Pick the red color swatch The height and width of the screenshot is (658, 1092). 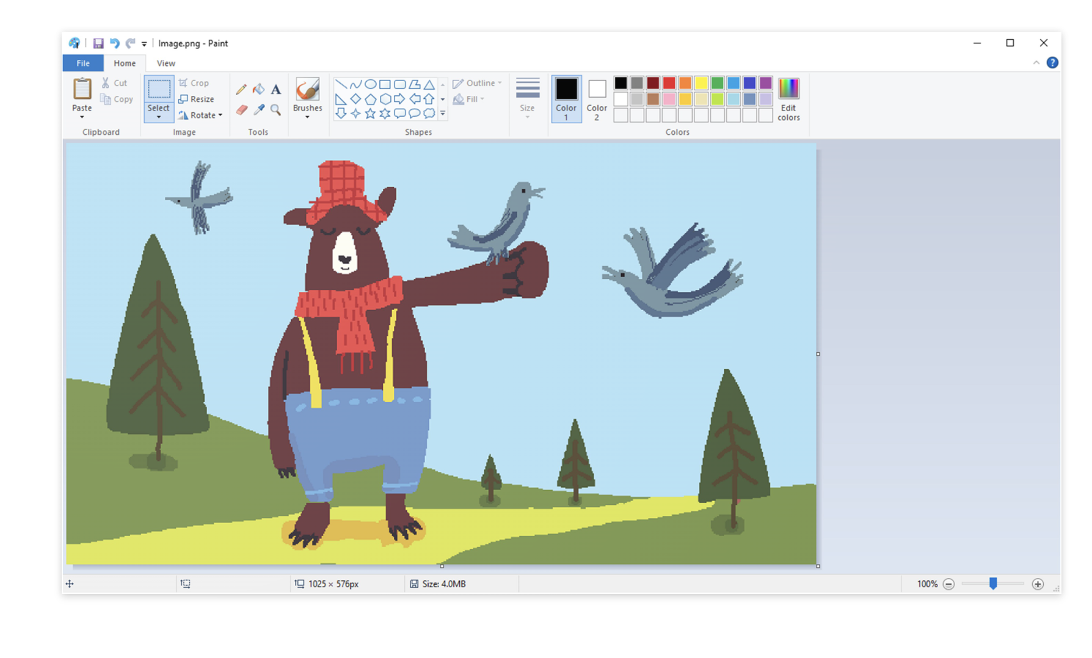tap(669, 82)
